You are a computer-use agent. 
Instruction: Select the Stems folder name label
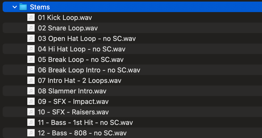(x=40, y=7)
